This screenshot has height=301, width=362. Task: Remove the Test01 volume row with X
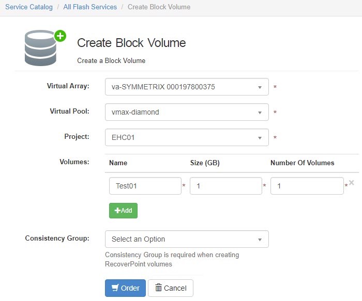point(352,183)
